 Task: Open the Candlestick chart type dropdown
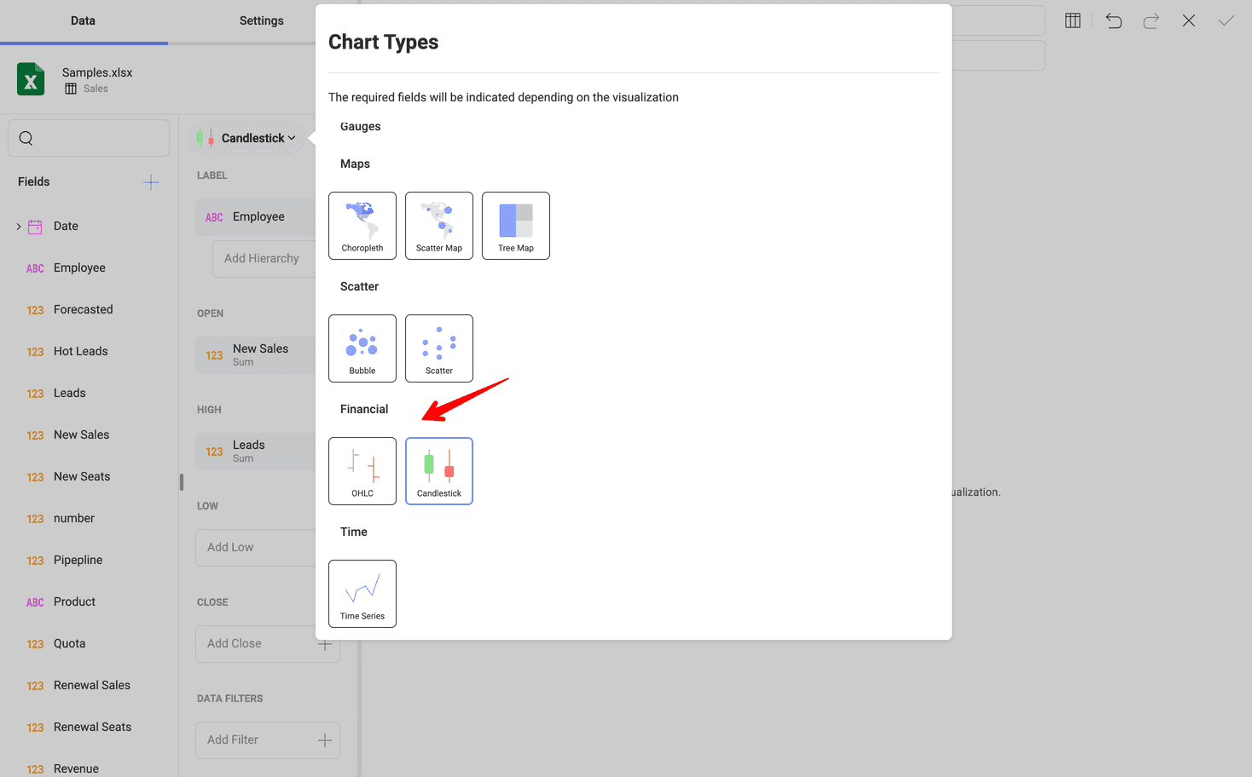click(246, 138)
